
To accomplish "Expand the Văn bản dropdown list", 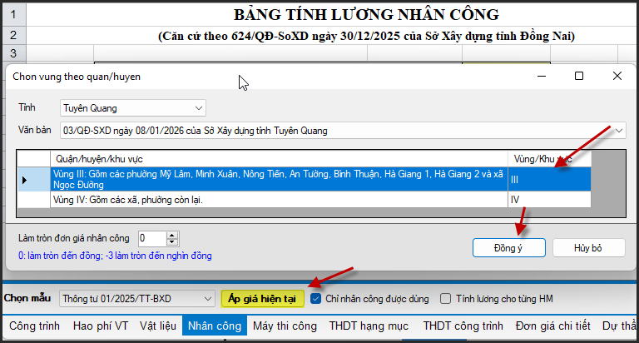I will click(x=618, y=131).
